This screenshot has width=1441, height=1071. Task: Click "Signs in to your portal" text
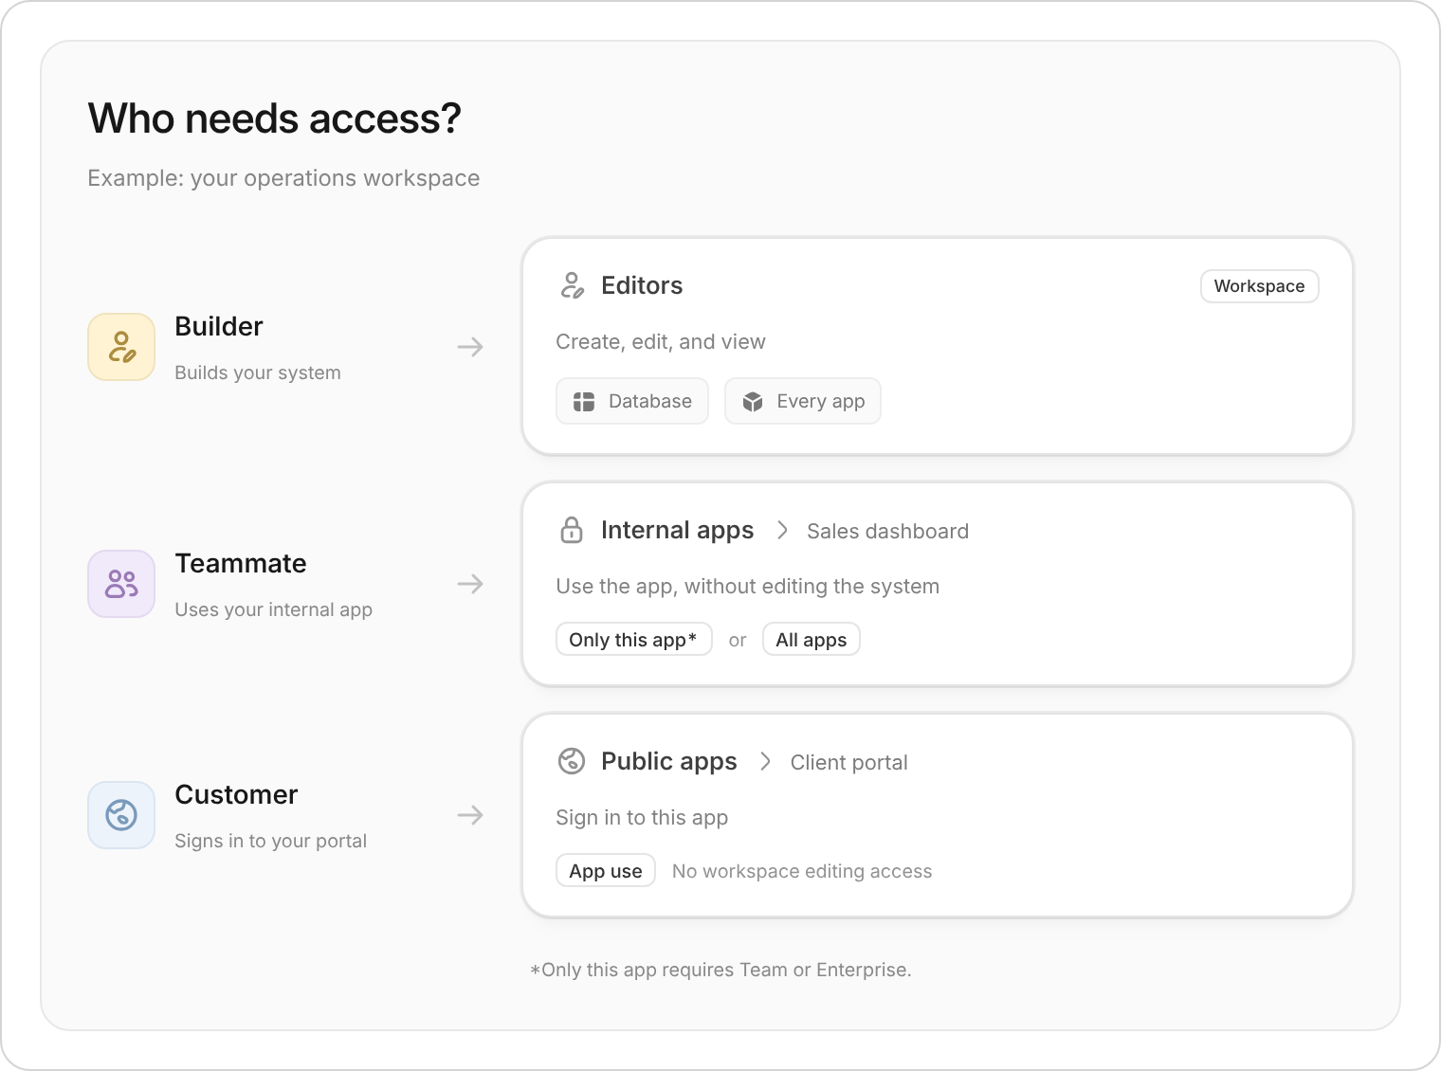(271, 841)
